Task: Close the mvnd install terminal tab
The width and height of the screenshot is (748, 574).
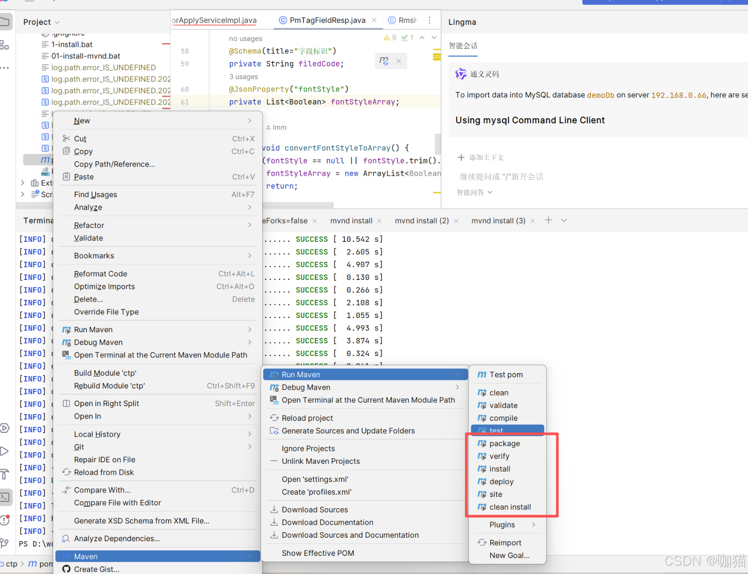Action: 379,221
